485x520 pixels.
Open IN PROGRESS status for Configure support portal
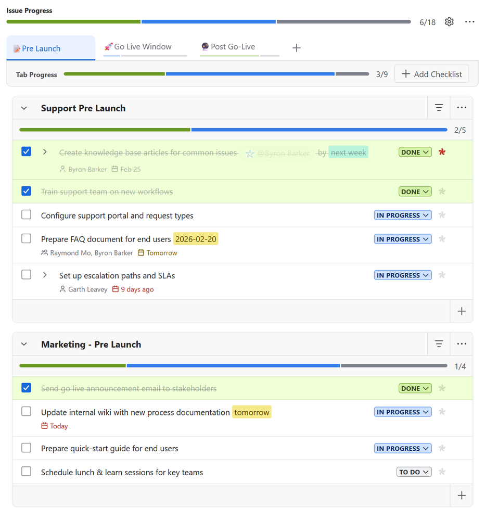(x=403, y=215)
